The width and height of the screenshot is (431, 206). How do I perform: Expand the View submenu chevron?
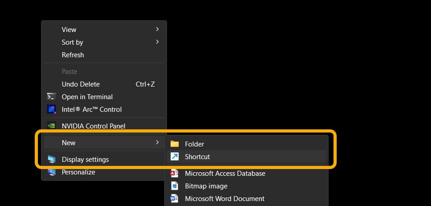[x=157, y=29]
